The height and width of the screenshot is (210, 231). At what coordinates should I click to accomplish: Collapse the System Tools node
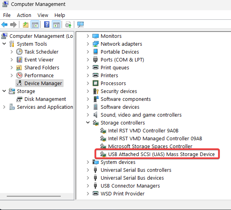[4, 44]
